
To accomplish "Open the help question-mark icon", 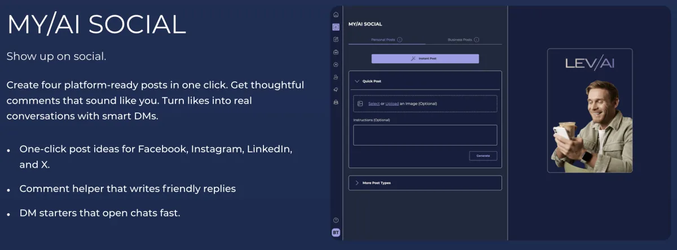I will click(x=336, y=220).
